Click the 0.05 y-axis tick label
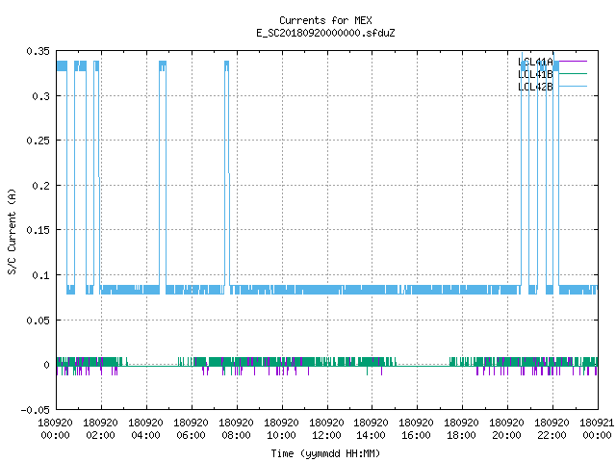The image size is (616, 462). [38, 321]
